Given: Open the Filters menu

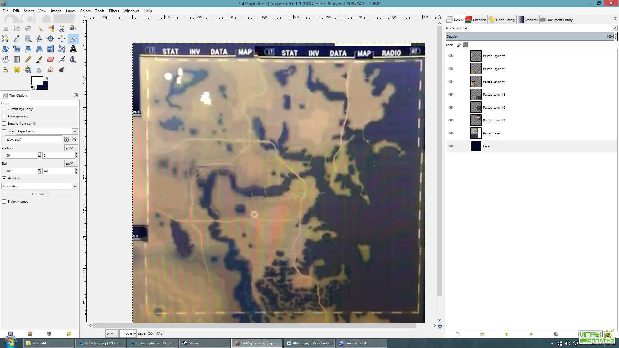Looking at the screenshot, I should click(114, 11).
